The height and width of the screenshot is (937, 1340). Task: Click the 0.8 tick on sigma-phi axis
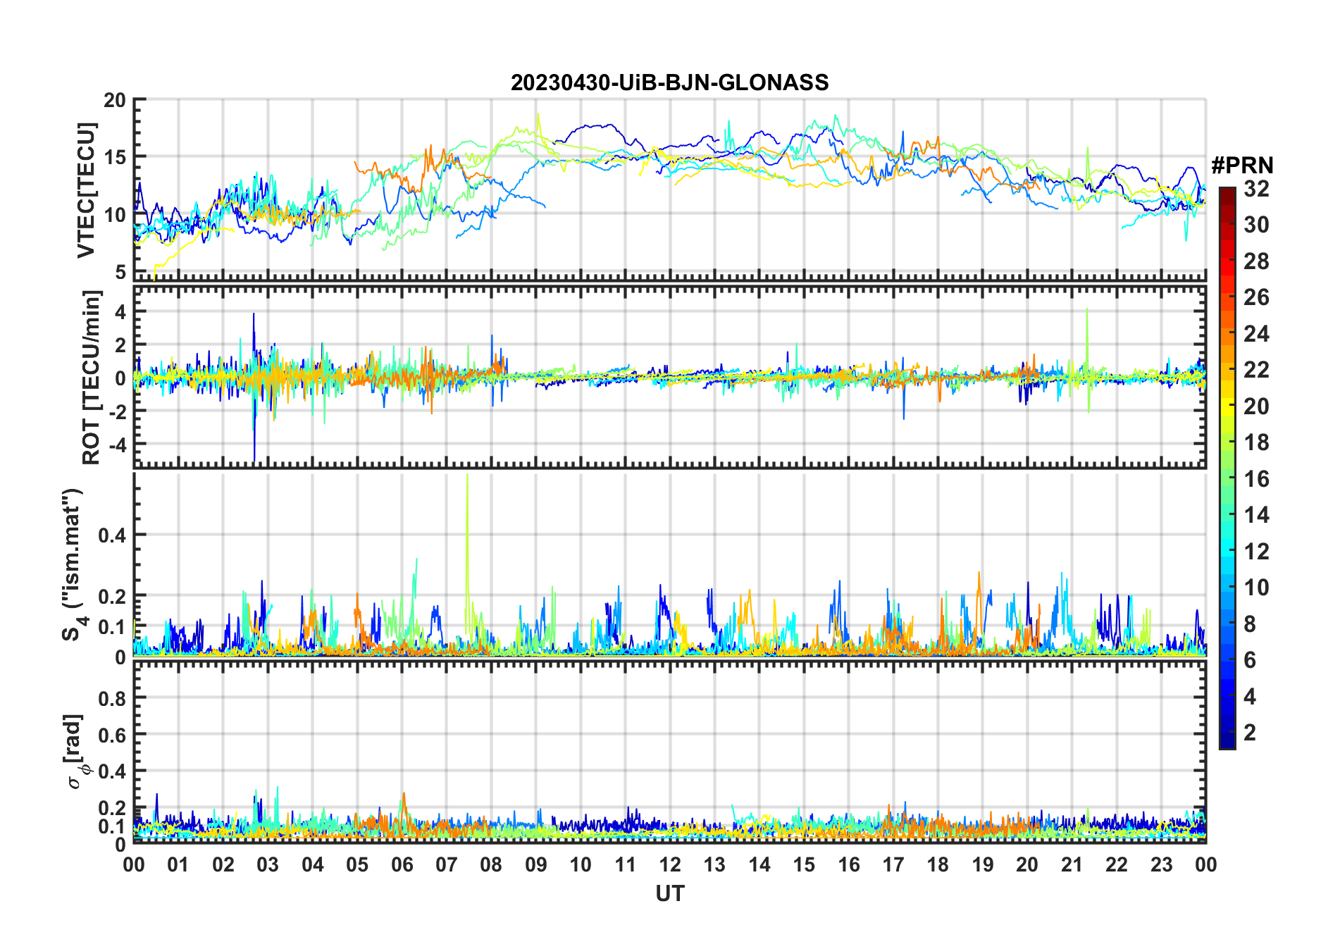click(x=112, y=698)
